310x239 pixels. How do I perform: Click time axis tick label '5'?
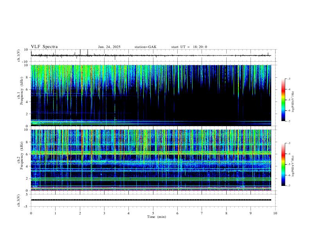[153, 213]
